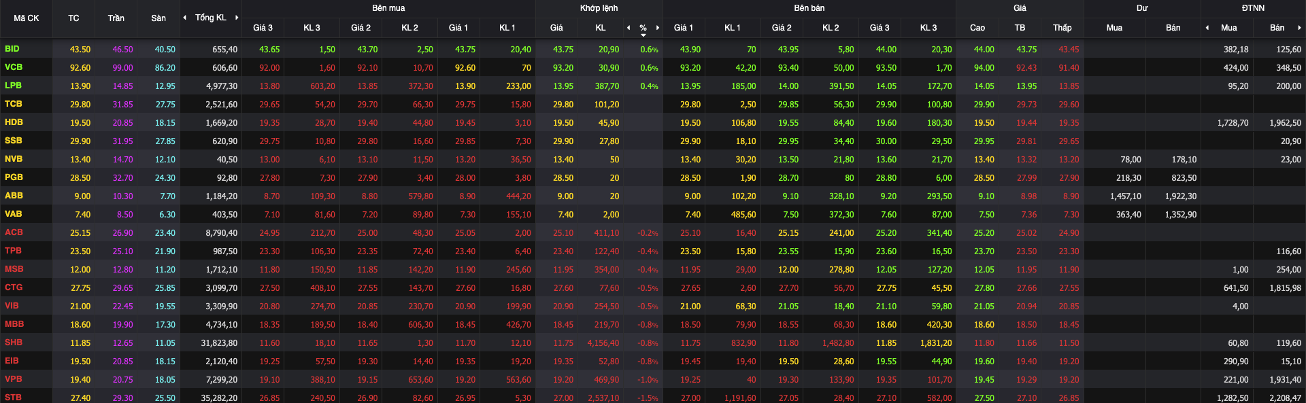This screenshot has width=1306, height=403.
Task: Click the Bên bán group header
Action: click(x=809, y=8)
